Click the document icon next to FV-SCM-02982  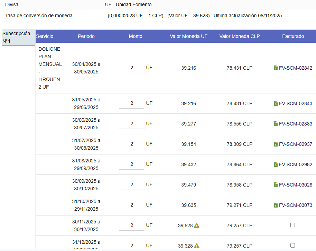pos(276,164)
